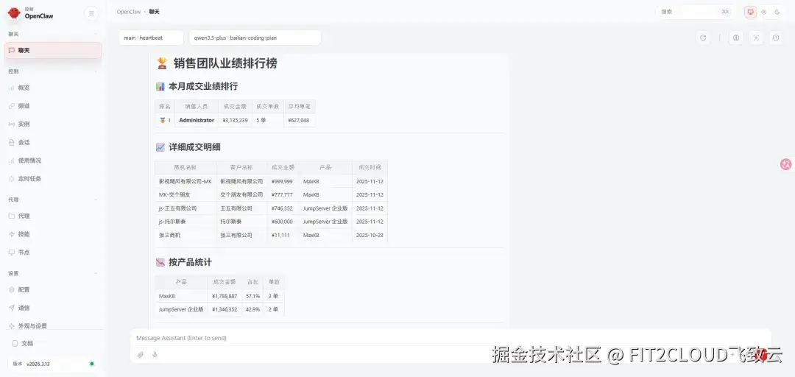This screenshot has width=795, height=377.
Task: Click the 57.1% share cell
Action: [x=253, y=296]
